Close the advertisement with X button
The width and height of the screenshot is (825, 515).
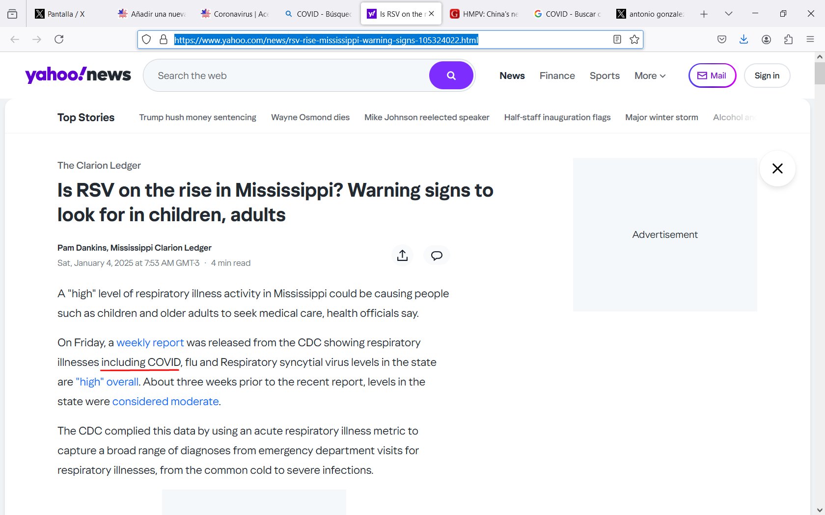[x=777, y=169]
